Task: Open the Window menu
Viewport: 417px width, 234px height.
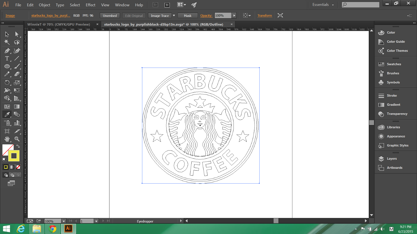Action: [122, 5]
